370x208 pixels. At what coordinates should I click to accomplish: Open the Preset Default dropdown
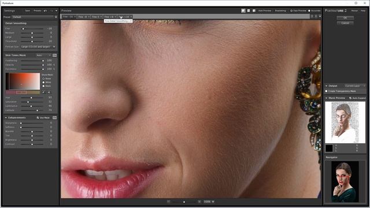tap(35, 17)
